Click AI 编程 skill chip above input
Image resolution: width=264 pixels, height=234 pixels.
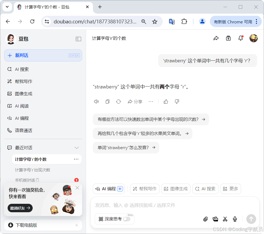click(109, 189)
